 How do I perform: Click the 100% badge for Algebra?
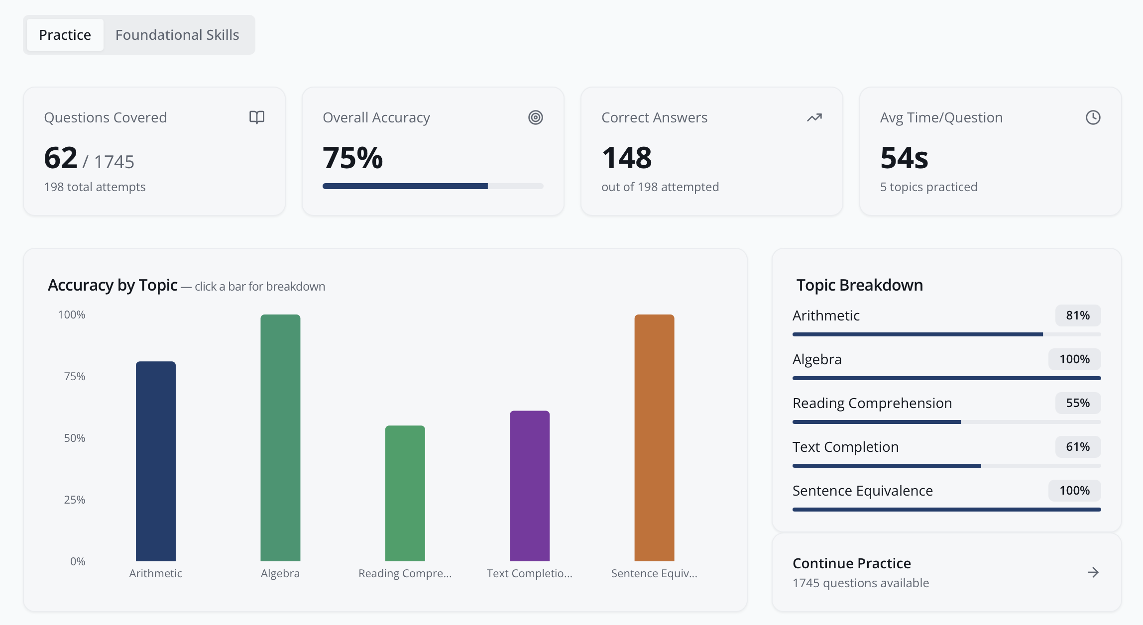tap(1074, 359)
